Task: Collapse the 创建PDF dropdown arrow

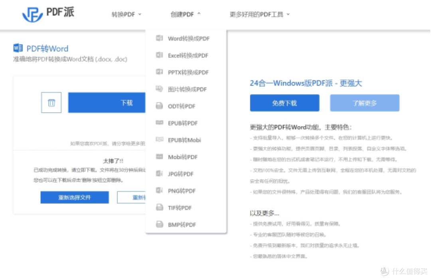Action: (199, 14)
